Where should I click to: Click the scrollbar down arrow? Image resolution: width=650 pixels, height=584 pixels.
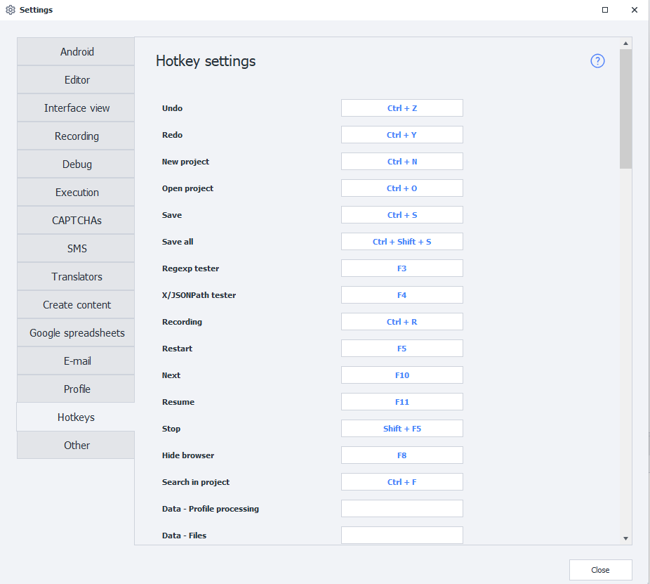click(625, 538)
